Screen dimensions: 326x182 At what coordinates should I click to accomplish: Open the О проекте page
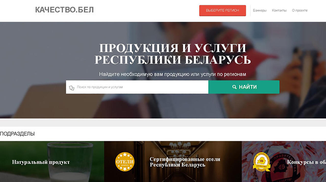tap(300, 10)
